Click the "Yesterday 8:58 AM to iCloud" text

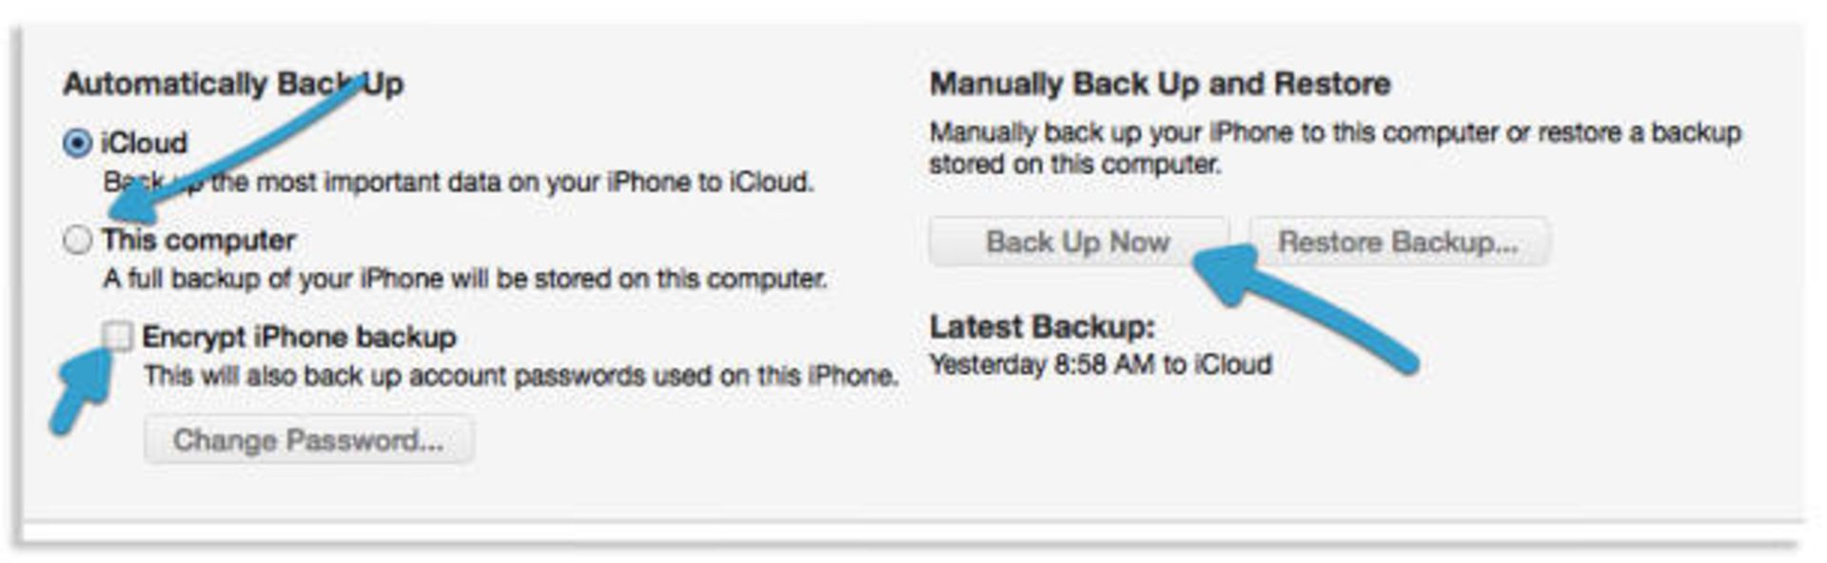(1100, 364)
